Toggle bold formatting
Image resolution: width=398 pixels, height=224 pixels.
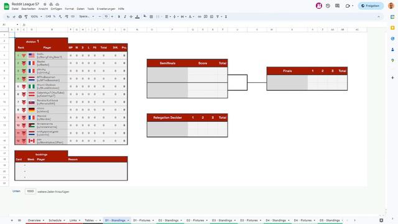tap(119, 17)
